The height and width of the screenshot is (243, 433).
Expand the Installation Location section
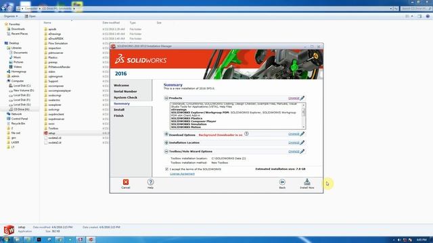[166, 142]
